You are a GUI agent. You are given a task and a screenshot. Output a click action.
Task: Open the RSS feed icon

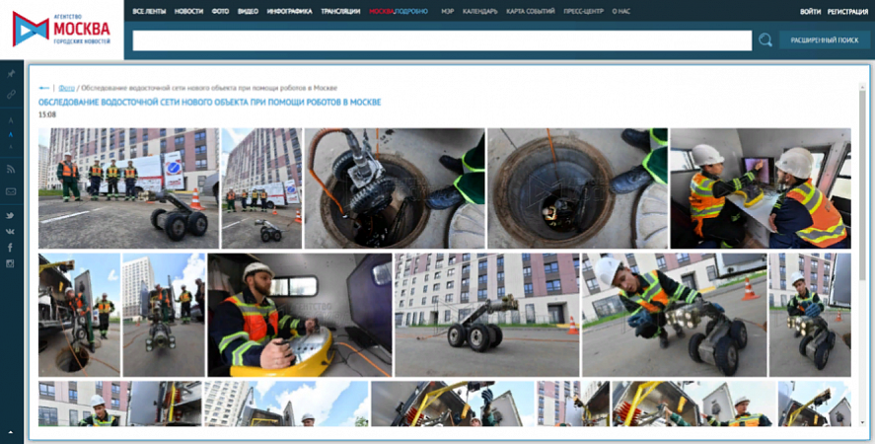11,170
